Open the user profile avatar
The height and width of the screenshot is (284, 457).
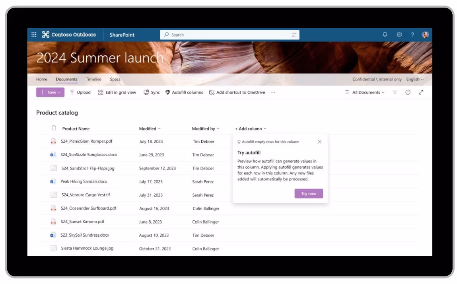click(x=425, y=35)
